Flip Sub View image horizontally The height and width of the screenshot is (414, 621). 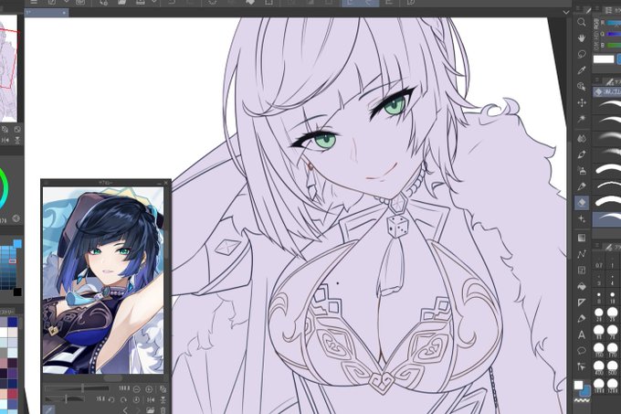[x=151, y=399]
